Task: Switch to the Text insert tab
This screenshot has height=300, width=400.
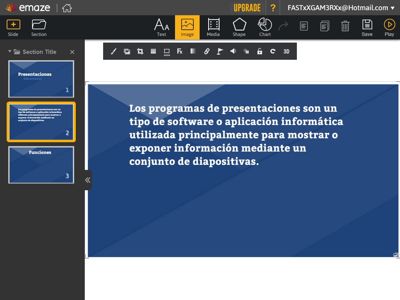Action: [161, 27]
